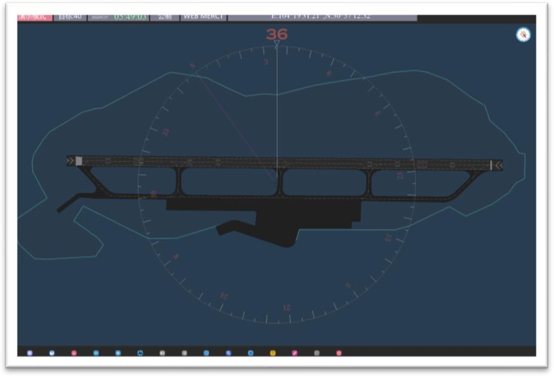Click the pink-red third icon in bottom toolbar
554x376 pixels.
73,353
